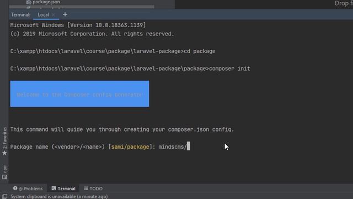Open the npm side panel
The height and width of the screenshot is (199, 353).
(x=4, y=172)
